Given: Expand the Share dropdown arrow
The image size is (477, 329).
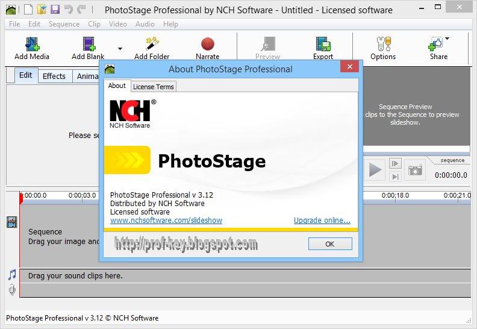Looking at the screenshot, I should 447,39.
